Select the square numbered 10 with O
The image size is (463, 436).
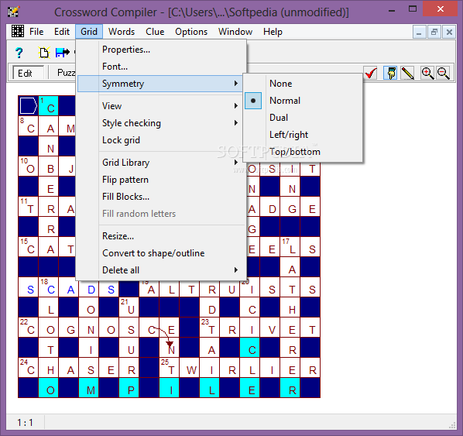pos(29,167)
